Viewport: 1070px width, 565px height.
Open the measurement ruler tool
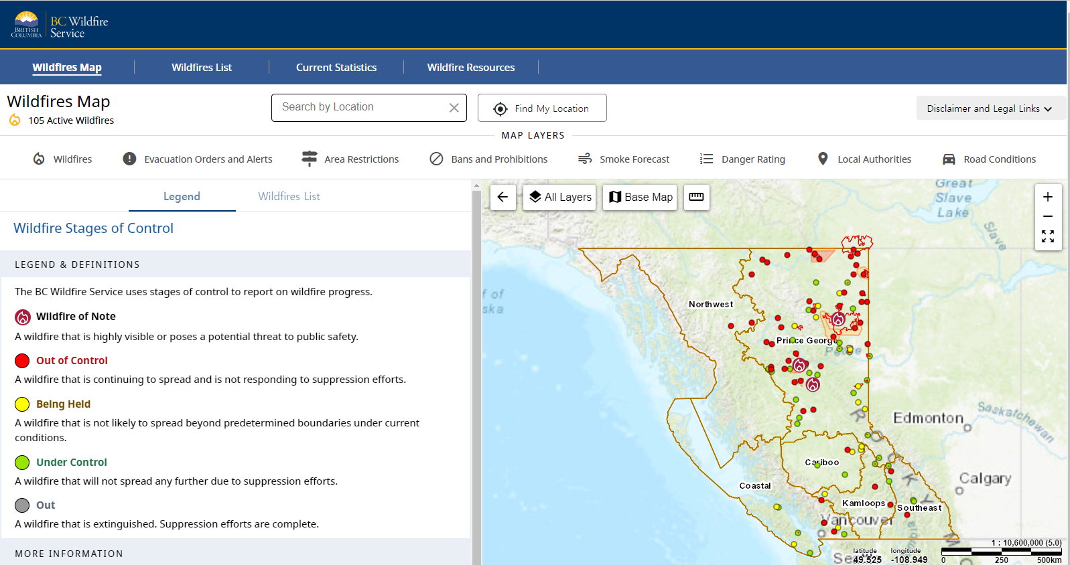tap(696, 197)
